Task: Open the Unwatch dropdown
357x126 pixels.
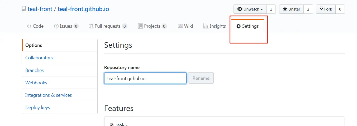Action: click(x=250, y=9)
